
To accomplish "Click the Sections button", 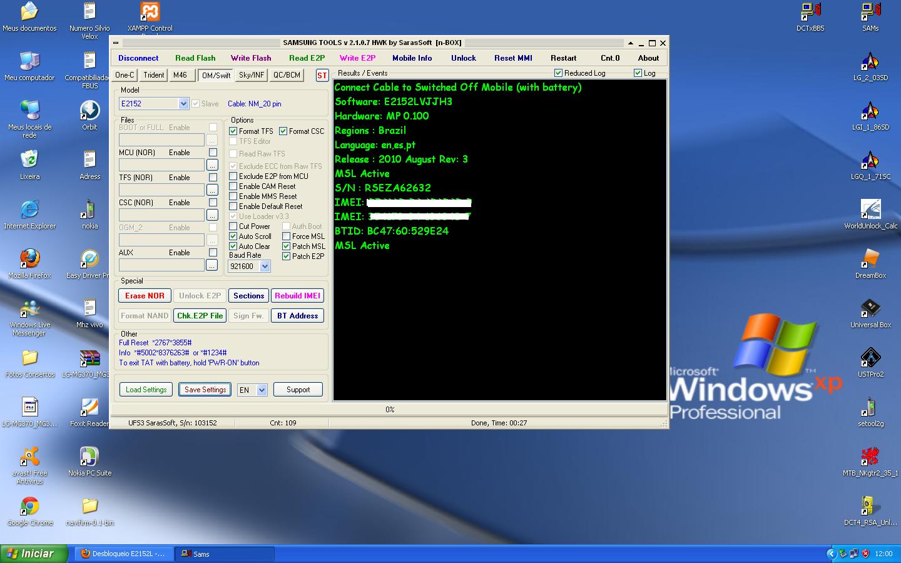I will 249,296.
